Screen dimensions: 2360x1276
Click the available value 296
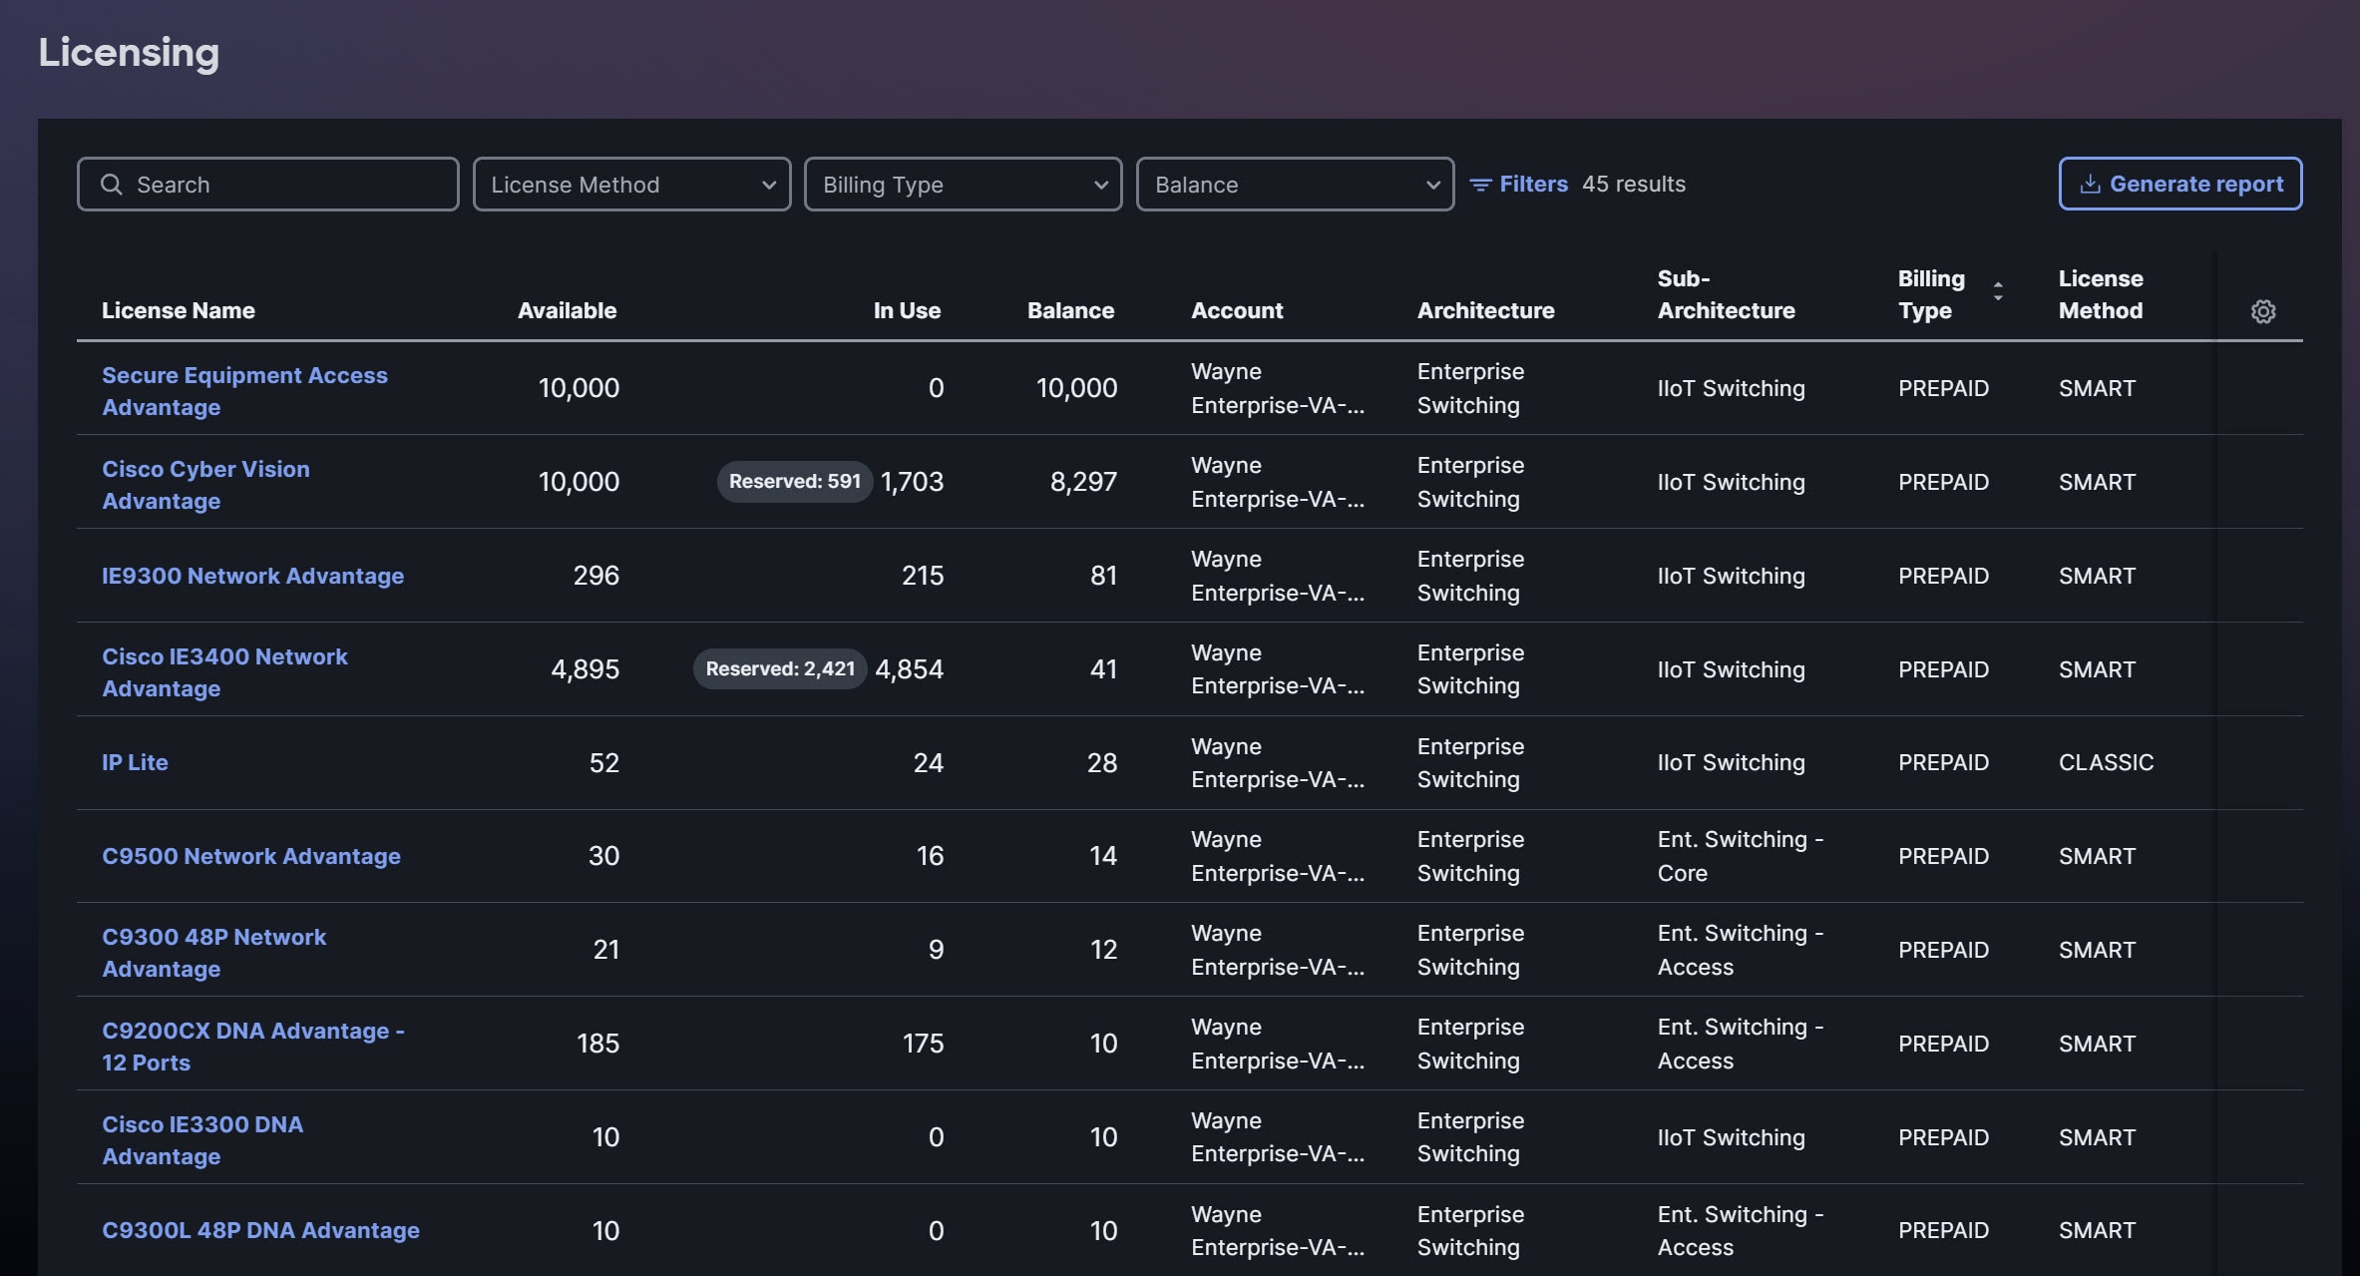point(595,576)
